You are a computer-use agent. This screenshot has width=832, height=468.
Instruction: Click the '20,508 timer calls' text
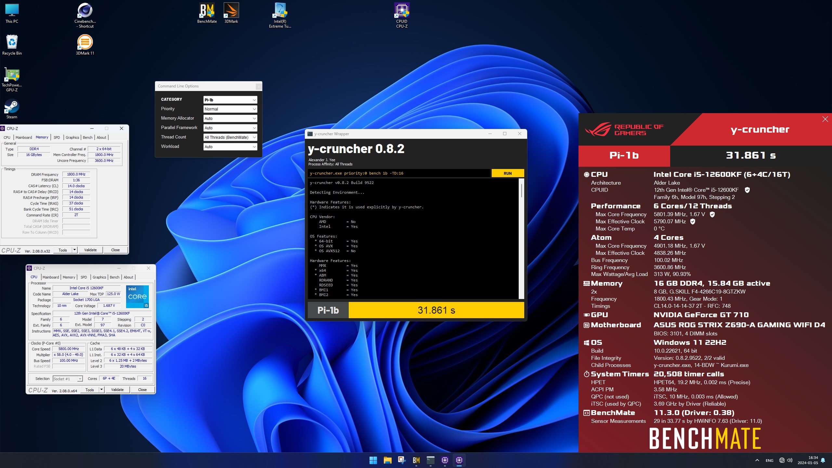point(689,374)
